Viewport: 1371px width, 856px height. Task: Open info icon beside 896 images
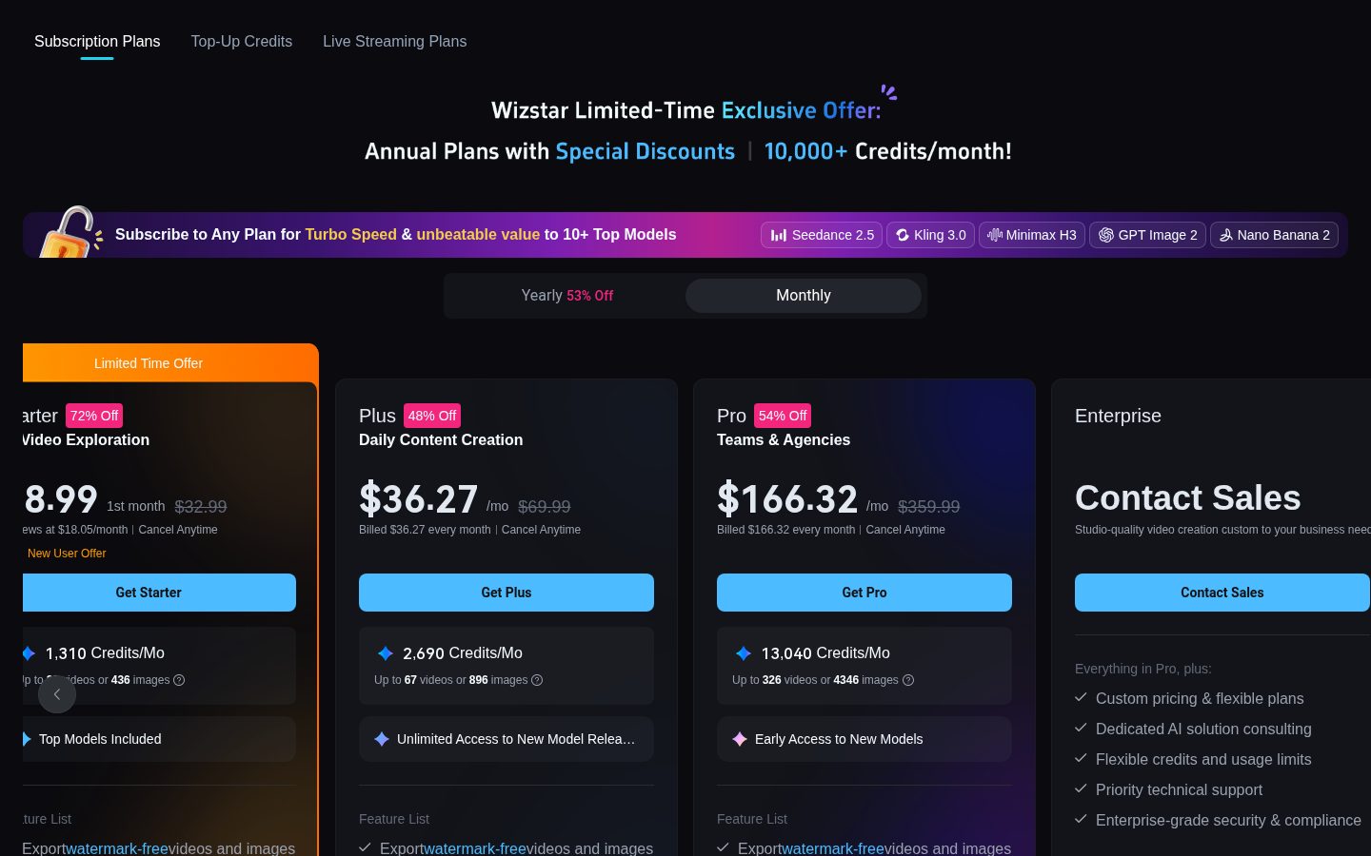tap(537, 680)
